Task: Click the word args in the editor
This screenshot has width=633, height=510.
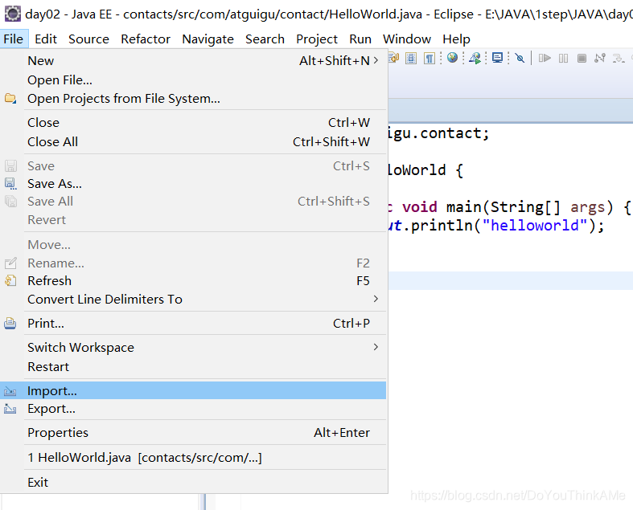Action: pos(587,207)
